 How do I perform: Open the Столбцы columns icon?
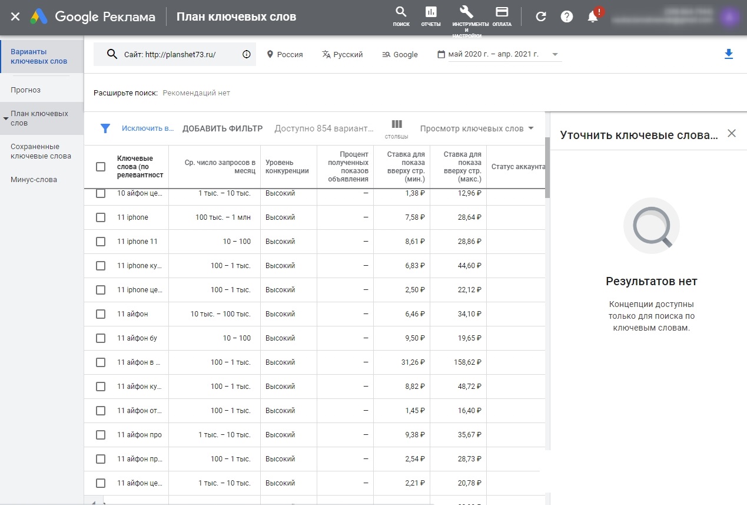(x=397, y=128)
